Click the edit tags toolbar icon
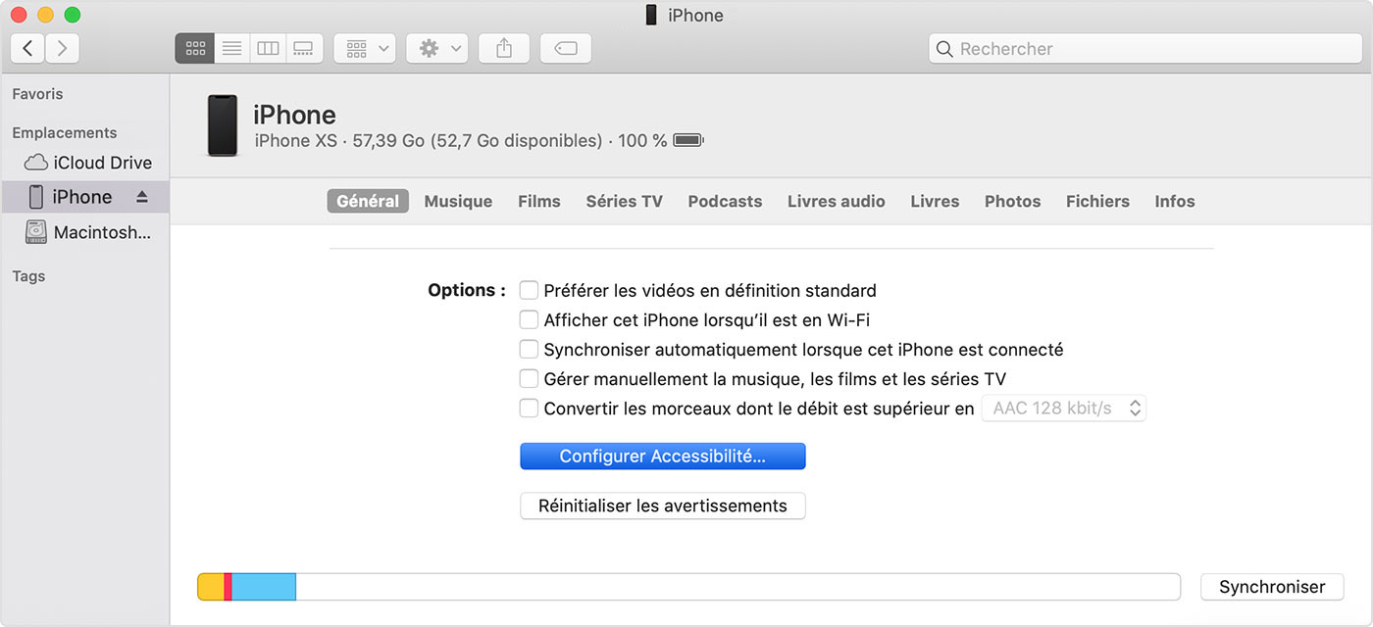Viewport: 1373px width, 627px height. click(565, 48)
